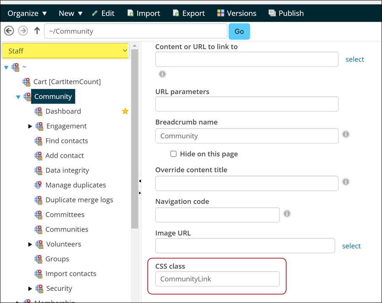Click the root ~ site icon
Viewport: 382px width, 303px height.
coord(16,67)
